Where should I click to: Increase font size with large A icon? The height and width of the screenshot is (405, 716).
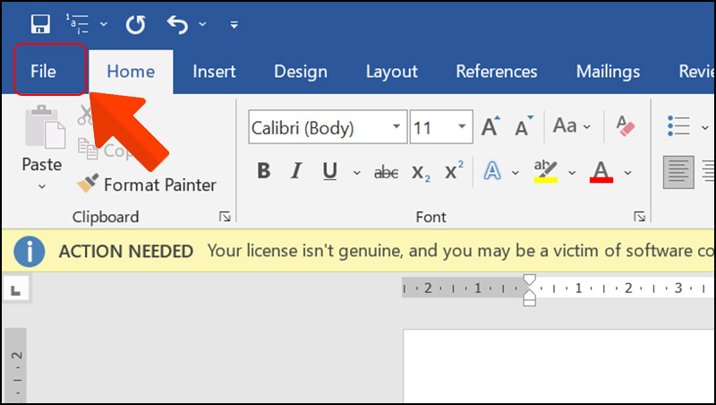point(490,126)
